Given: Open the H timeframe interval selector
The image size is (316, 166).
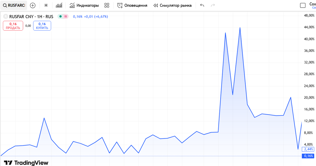Looking at the screenshot, I should [46, 5].
